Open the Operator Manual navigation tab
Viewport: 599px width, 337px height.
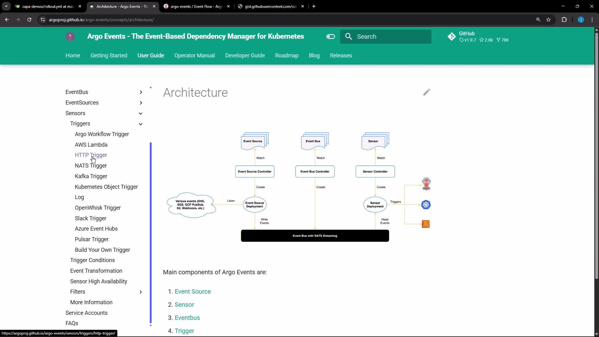point(195,56)
